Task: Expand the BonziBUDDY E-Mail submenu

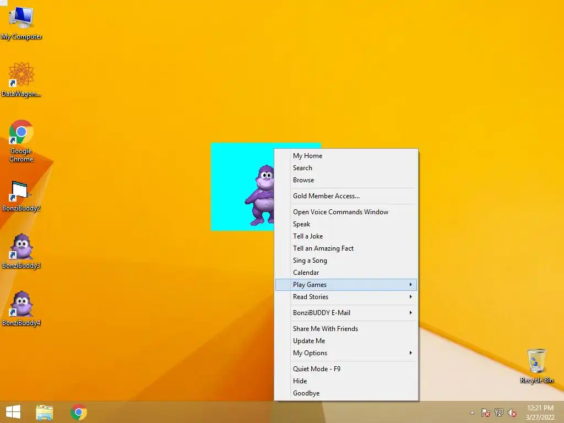Action: click(346, 313)
